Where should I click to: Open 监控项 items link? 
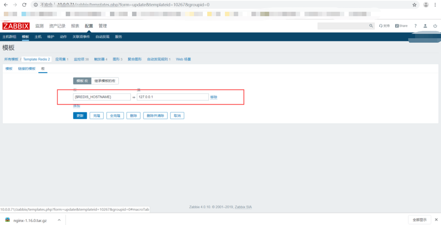79,59
